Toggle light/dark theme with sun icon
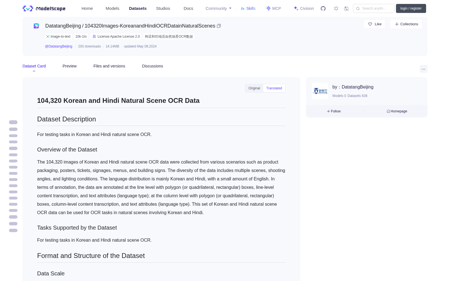The height and width of the screenshot is (281, 450). pos(336,8)
